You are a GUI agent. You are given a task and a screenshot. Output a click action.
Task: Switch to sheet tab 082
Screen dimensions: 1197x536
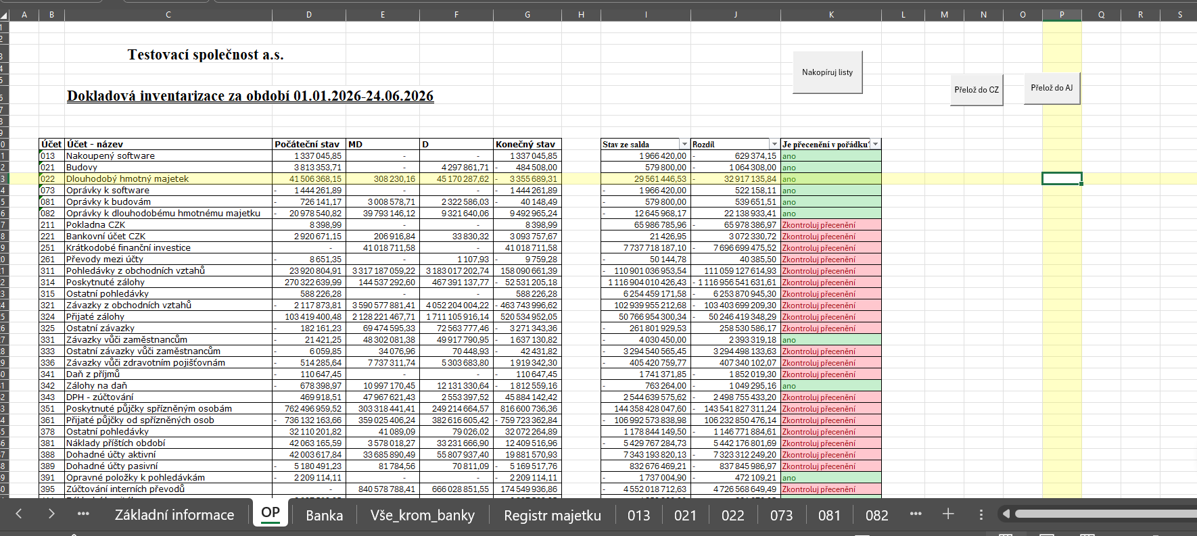(x=877, y=515)
